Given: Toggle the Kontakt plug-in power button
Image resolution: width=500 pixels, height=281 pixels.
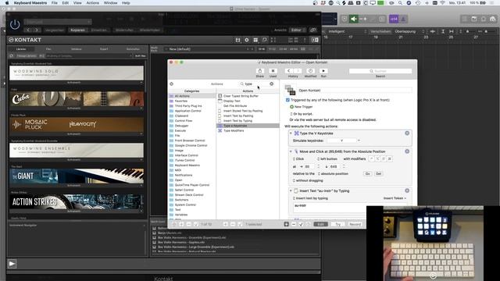Looking at the screenshot, I should 15,24.
